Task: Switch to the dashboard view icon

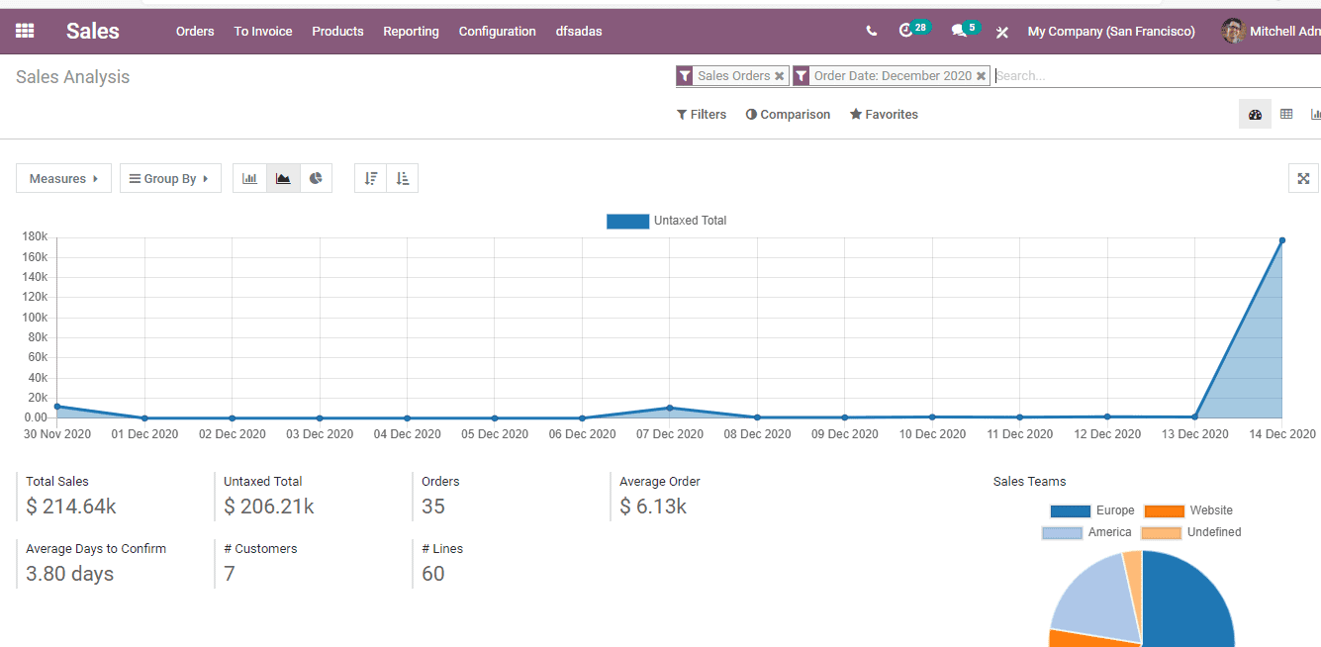Action: (x=1255, y=114)
